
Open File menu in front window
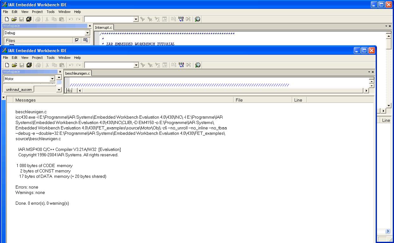(5, 58)
